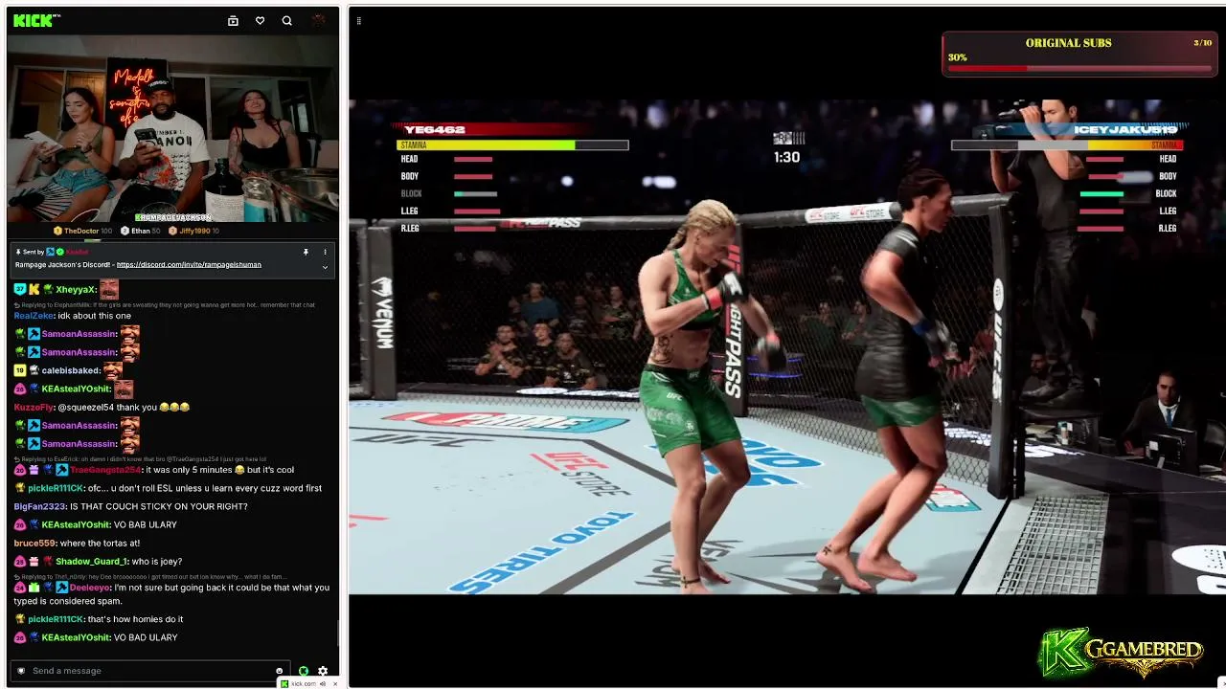Click the heart following icon in header
This screenshot has height=689, width=1226.
click(260, 20)
